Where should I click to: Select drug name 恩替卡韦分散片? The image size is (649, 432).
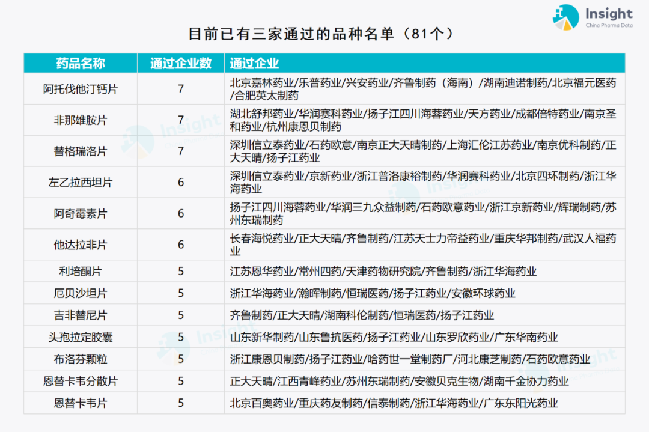81,381
